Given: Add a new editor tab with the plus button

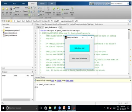Looking at the screenshot, I should (61, 27).
